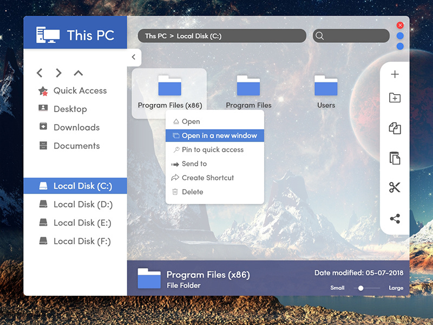This screenshot has height=325, width=433.
Task: Click the scissors cut icon
Action: (395, 187)
